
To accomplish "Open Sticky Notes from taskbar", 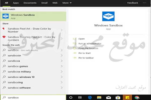I will [x=127, y=97].
